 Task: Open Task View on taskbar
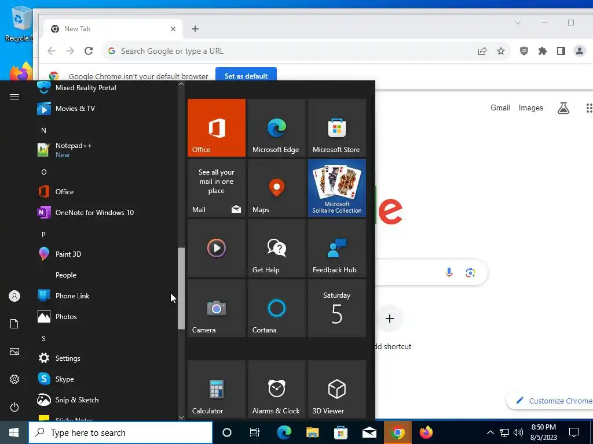coord(255,432)
